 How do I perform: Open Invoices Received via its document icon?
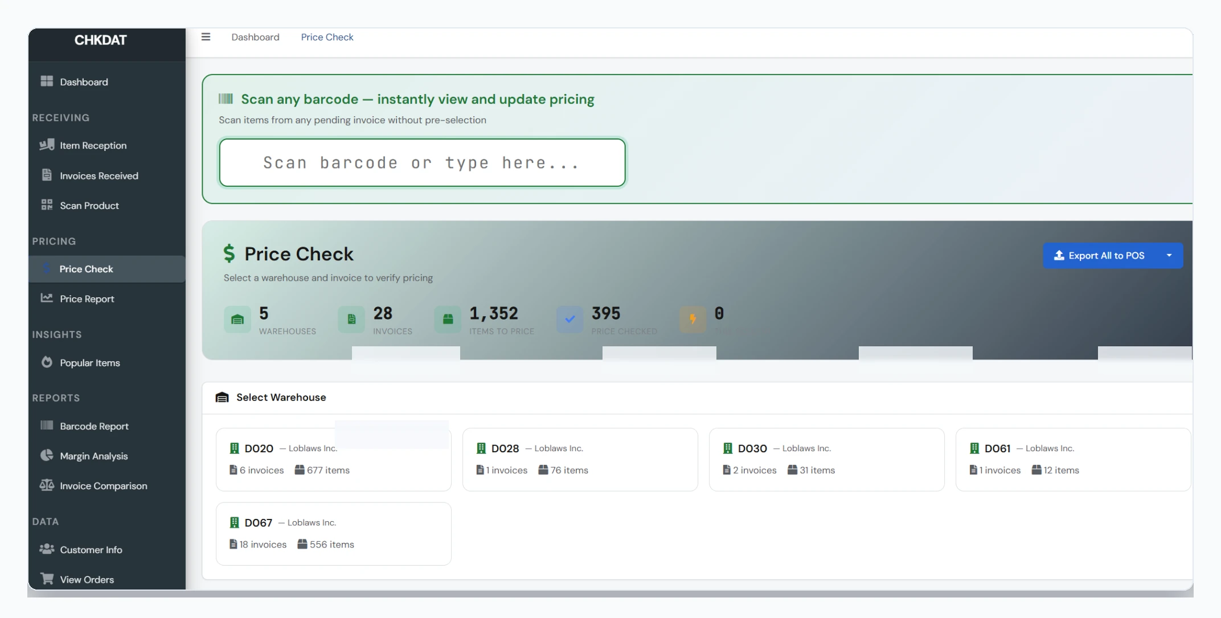[47, 175]
